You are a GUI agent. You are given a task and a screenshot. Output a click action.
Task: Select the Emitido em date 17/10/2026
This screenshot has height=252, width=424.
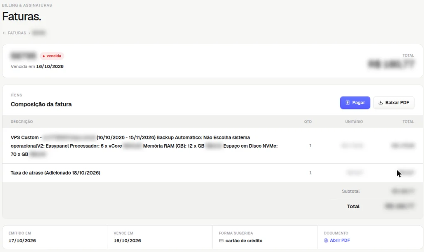coord(22,240)
